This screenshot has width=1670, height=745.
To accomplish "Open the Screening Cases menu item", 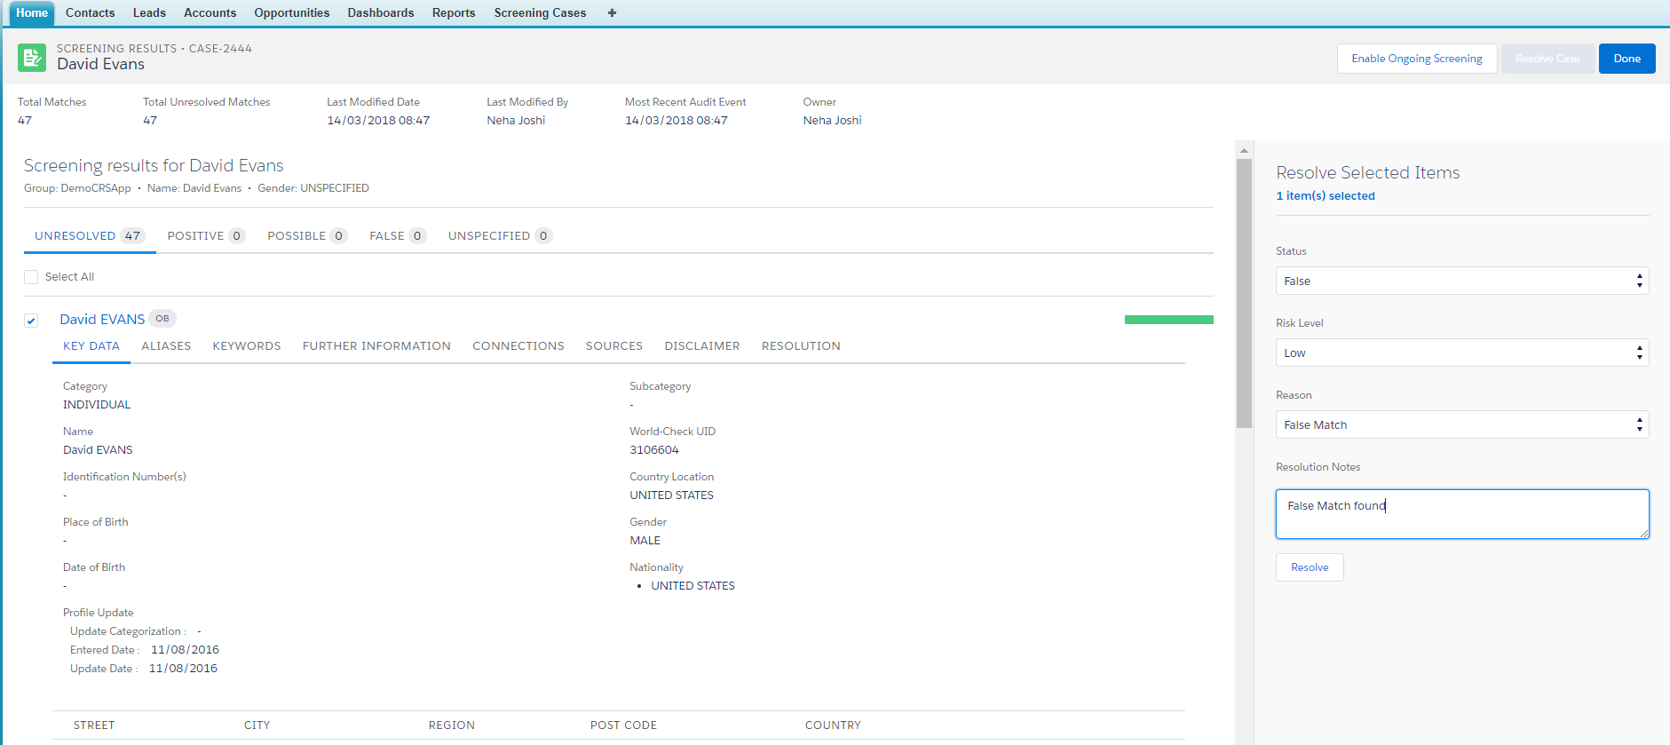I will tap(540, 13).
